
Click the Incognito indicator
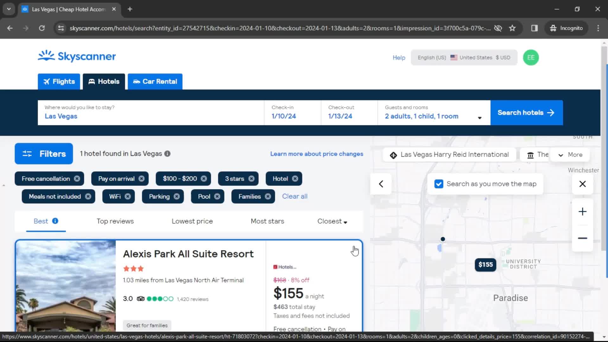point(567,28)
